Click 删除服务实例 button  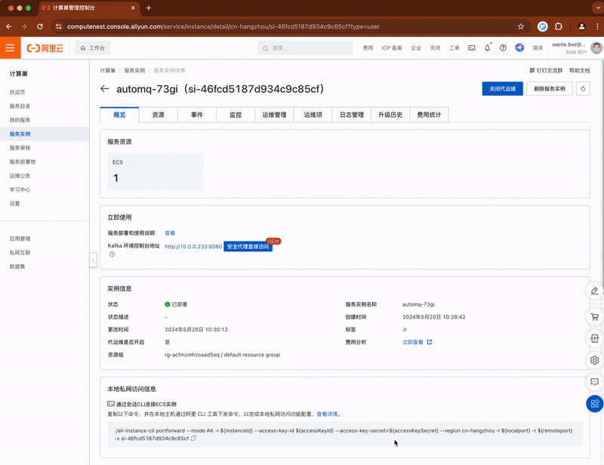tap(550, 88)
